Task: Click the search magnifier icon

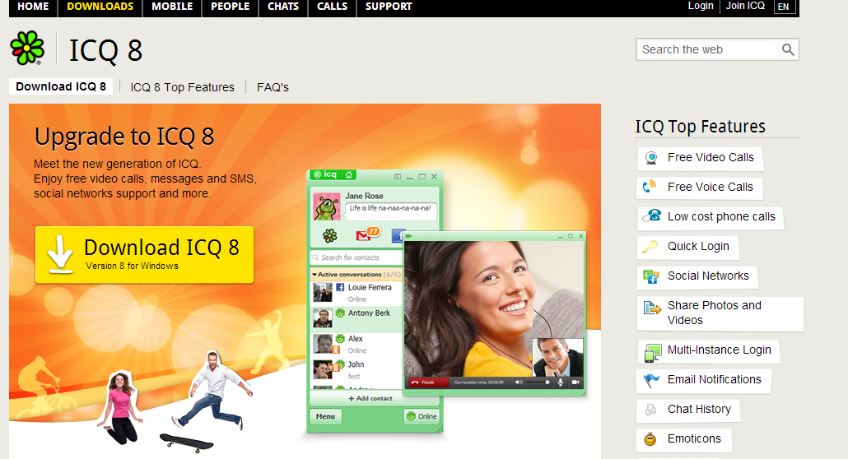Action: (x=788, y=49)
